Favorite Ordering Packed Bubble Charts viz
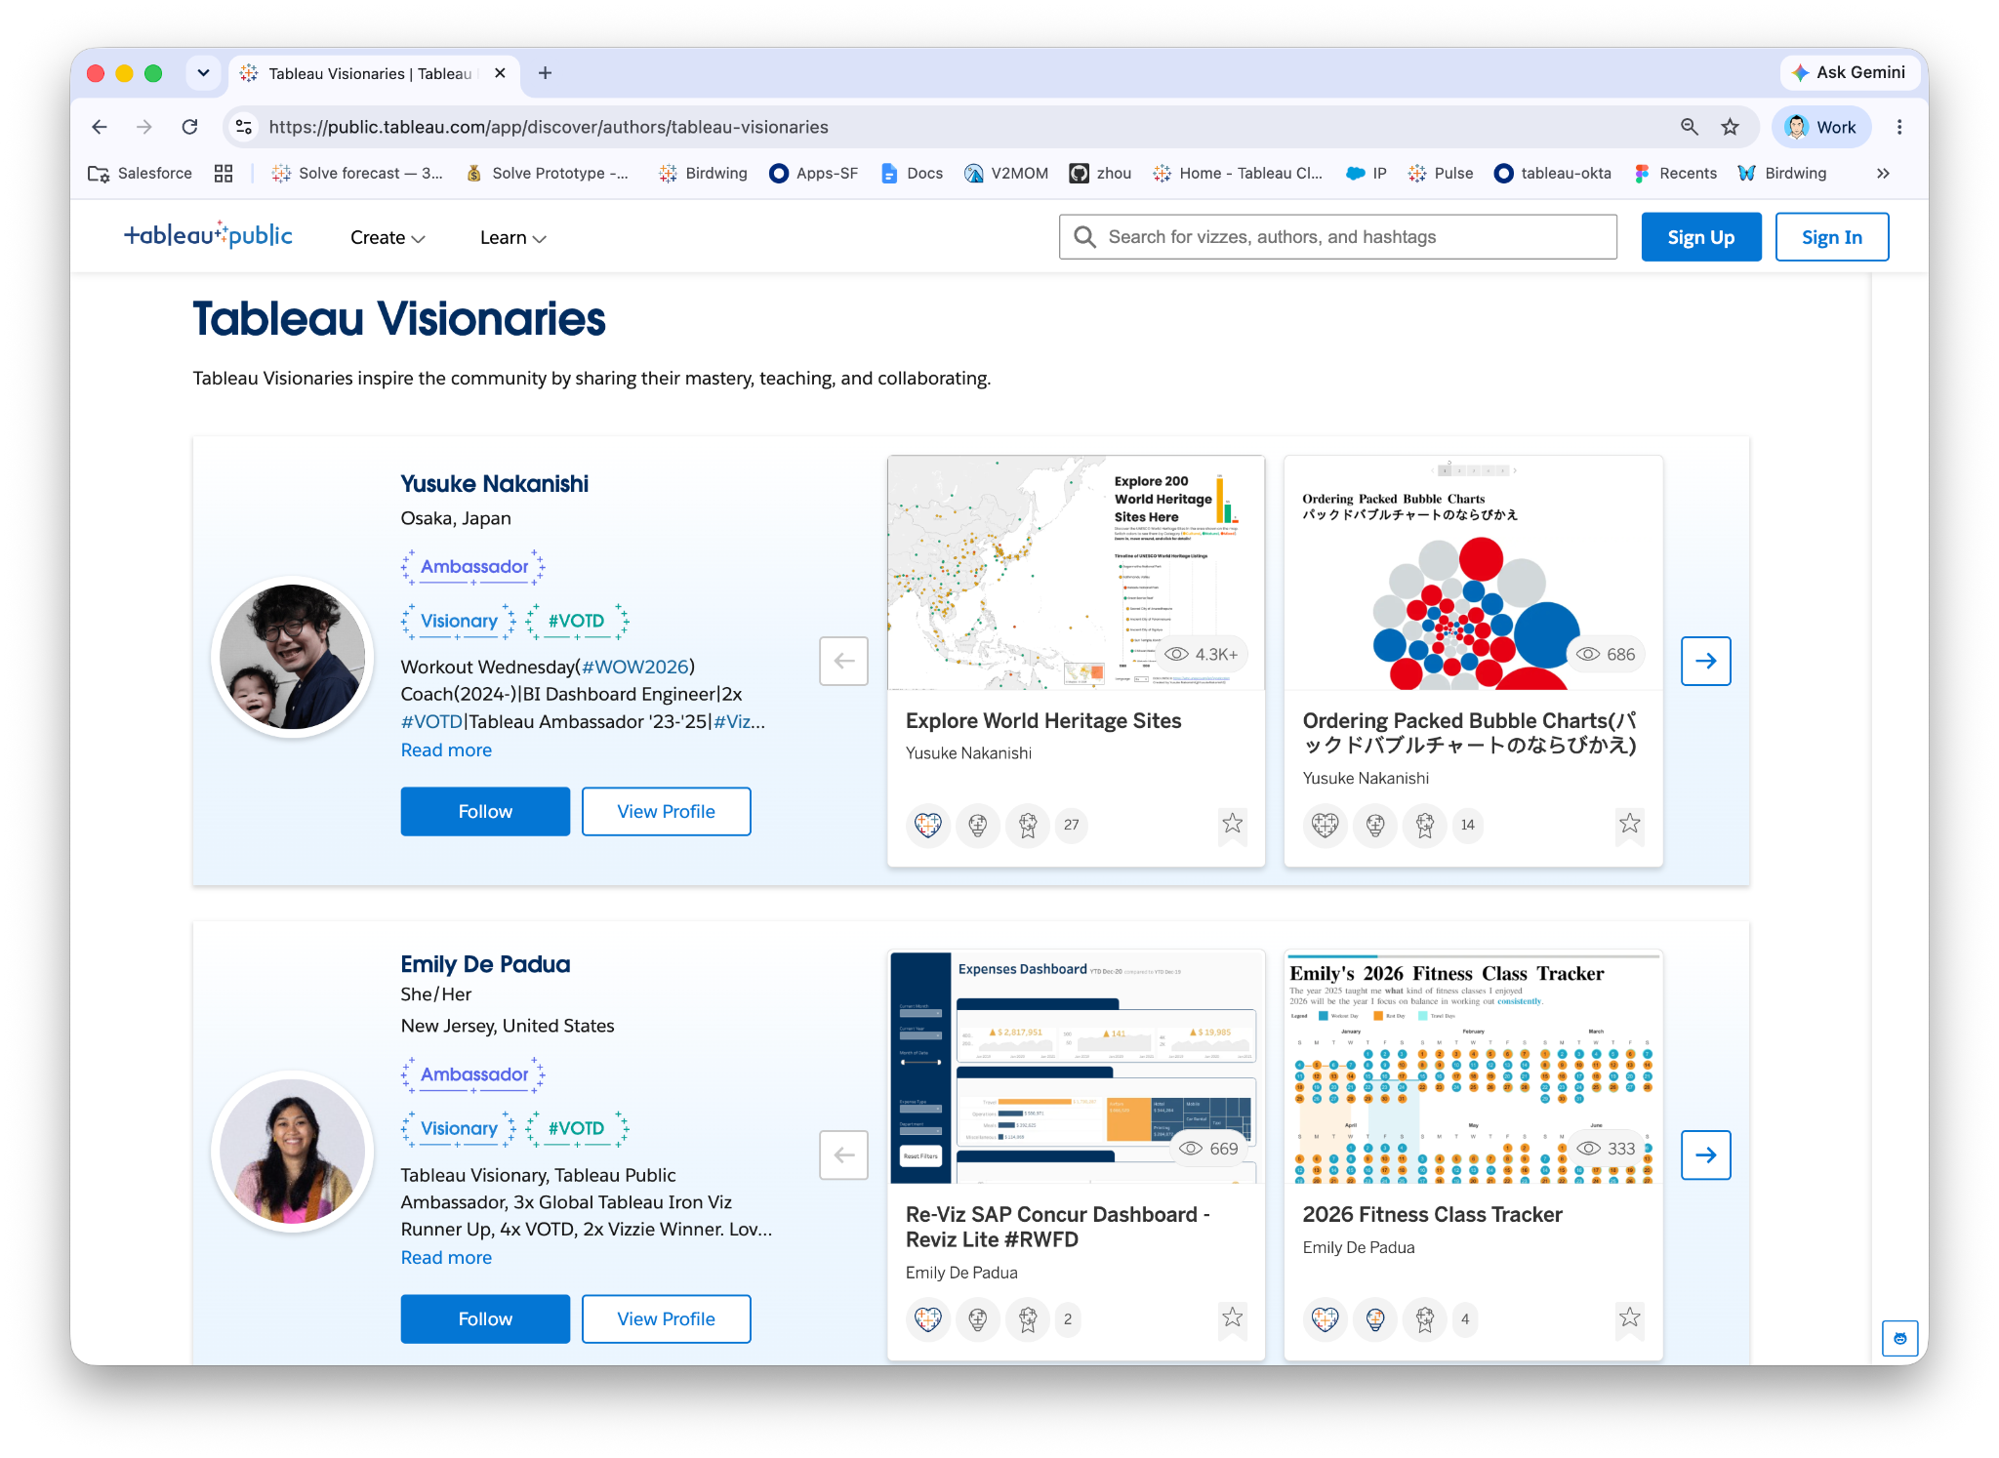This screenshot has width=1999, height=1458. [1630, 824]
